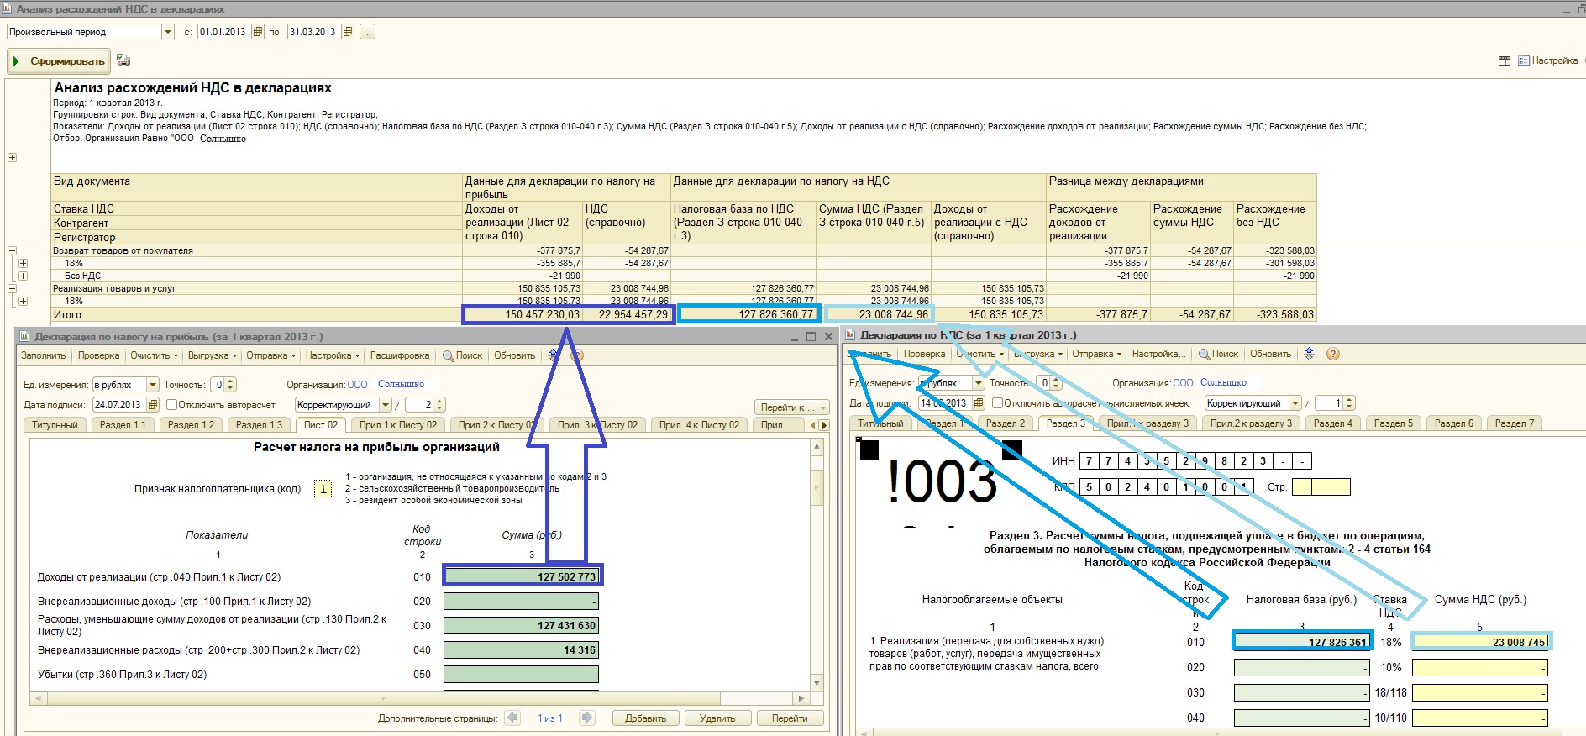Switch to Раздел 1.3 tab

click(259, 425)
